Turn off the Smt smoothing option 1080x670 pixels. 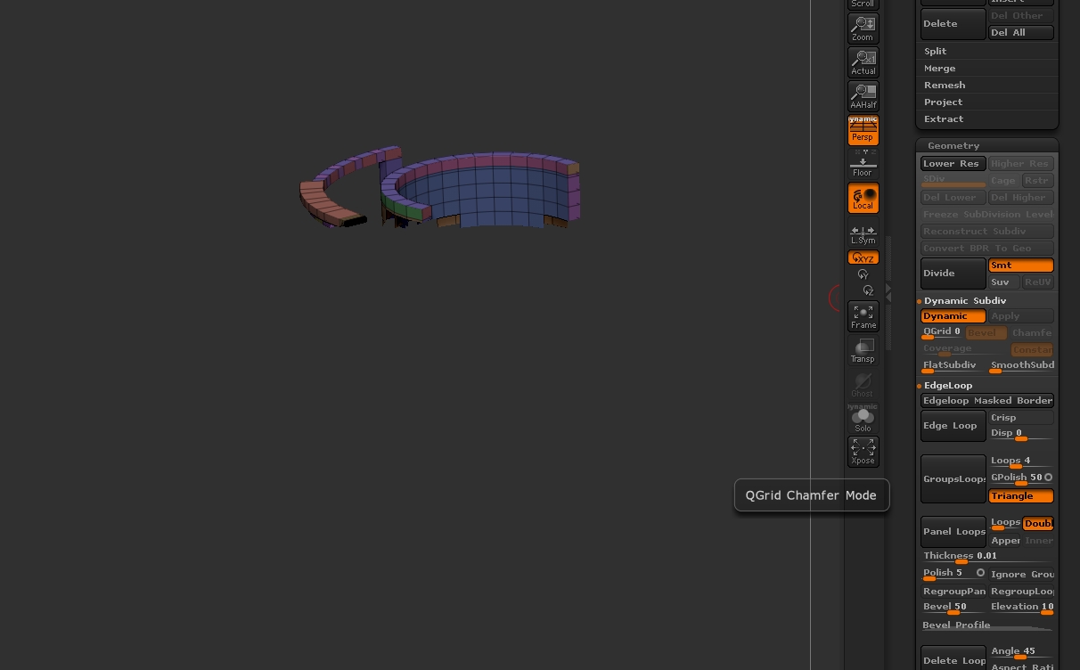coord(1020,266)
